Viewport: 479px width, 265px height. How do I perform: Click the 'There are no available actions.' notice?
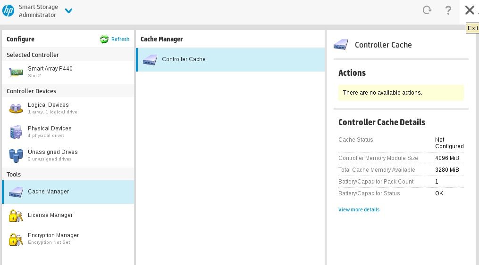(x=401, y=93)
